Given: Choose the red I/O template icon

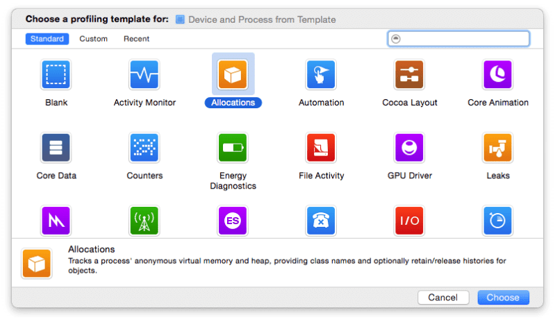Looking at the screenshot, I should (x=410, y=221).
